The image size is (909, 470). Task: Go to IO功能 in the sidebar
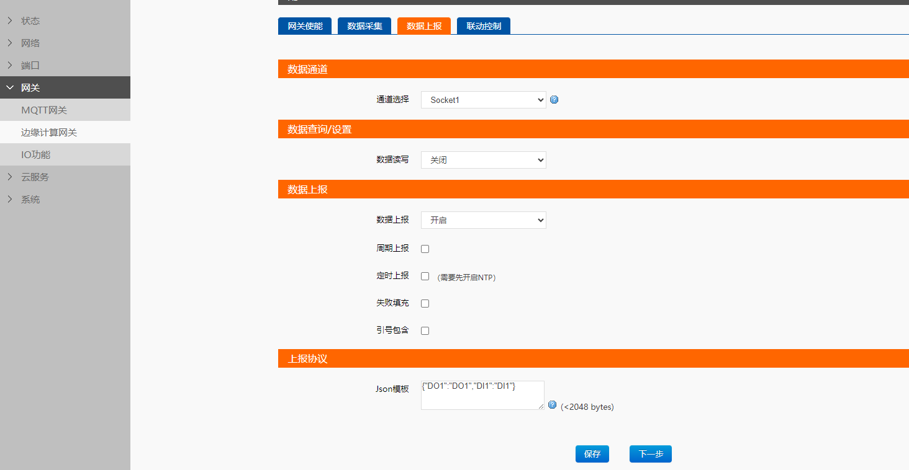point(36,154)
